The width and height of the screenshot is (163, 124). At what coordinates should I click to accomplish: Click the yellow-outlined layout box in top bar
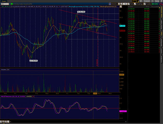[135, 1]
